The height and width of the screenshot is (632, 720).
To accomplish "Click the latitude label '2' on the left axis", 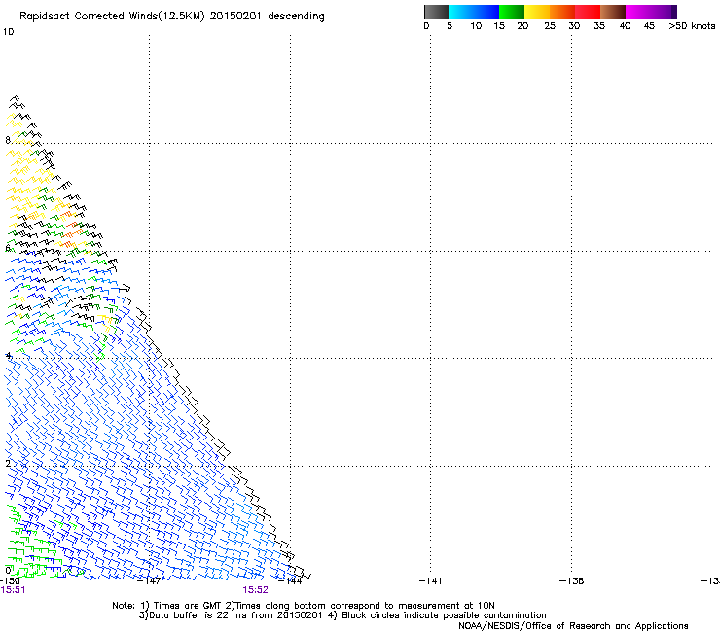I will coord(8,463).
